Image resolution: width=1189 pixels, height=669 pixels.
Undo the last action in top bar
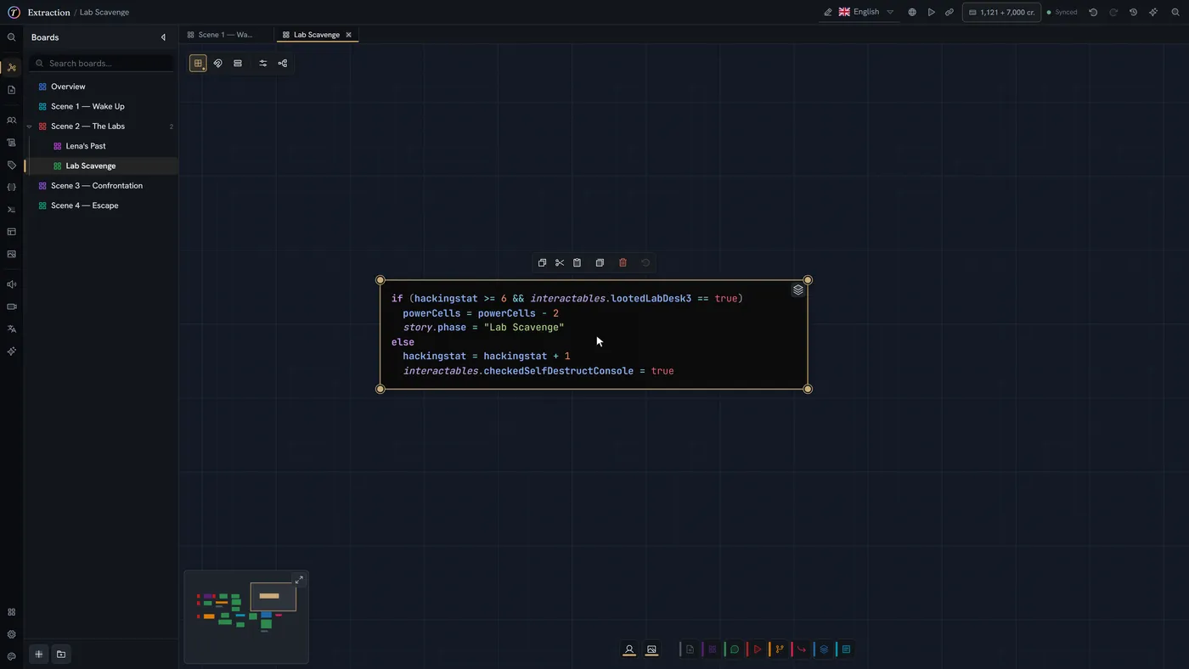[x=1093, y=13]
